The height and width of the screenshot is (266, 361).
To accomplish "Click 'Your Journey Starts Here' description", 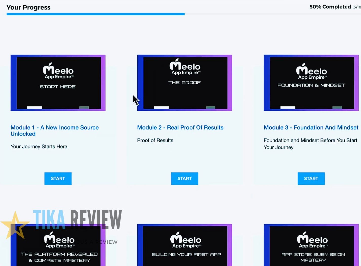I will click(39, 147).
